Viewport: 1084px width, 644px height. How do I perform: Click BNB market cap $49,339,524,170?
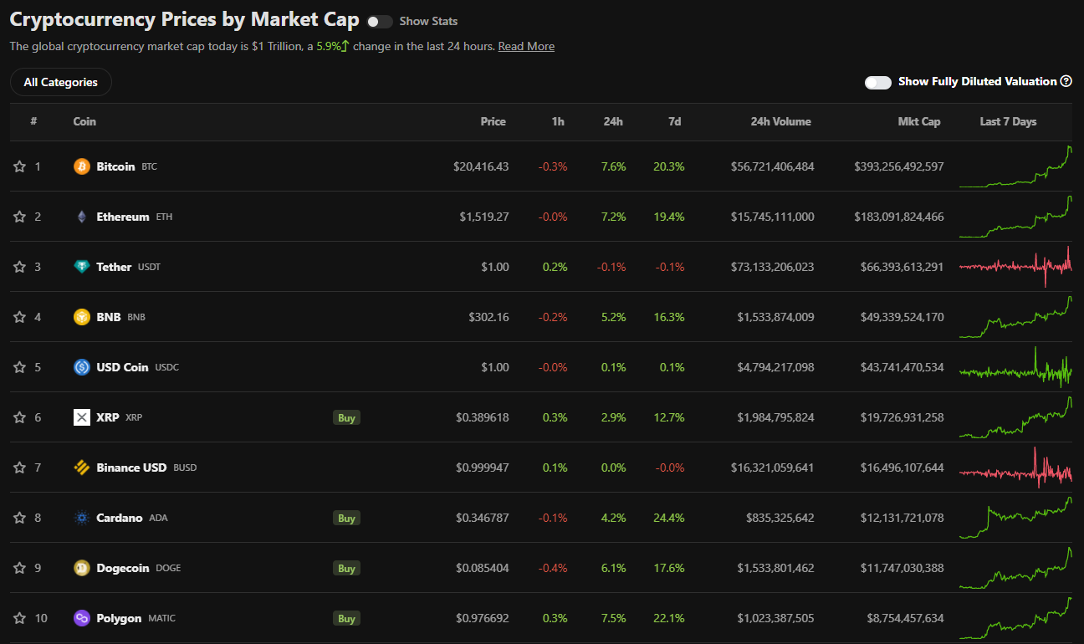tap(902, 317)
